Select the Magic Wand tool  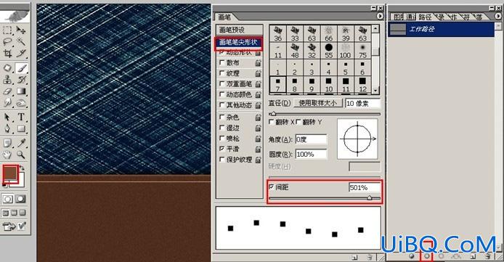pos(21,42)
